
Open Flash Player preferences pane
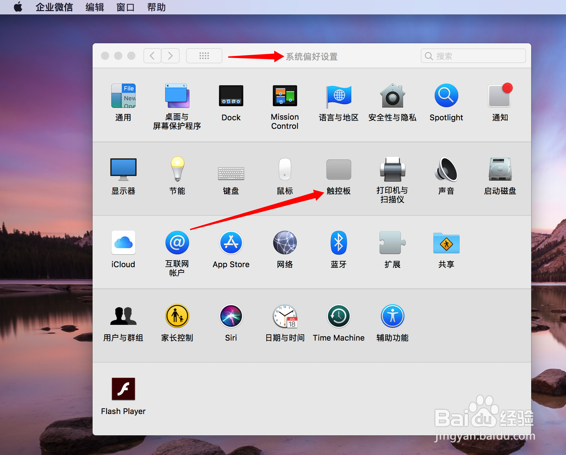[123, 389]
